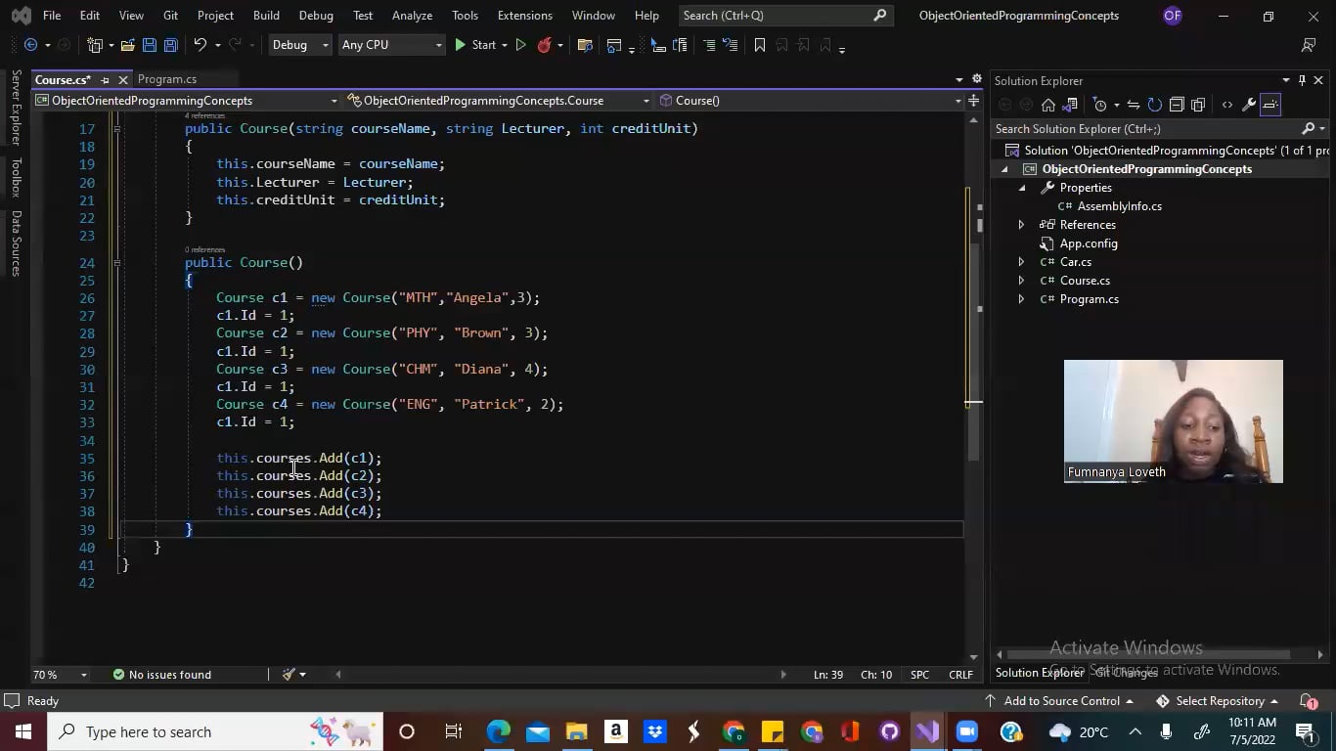Open the File menu
The image size is (1336, 751).
click(52, 16)
